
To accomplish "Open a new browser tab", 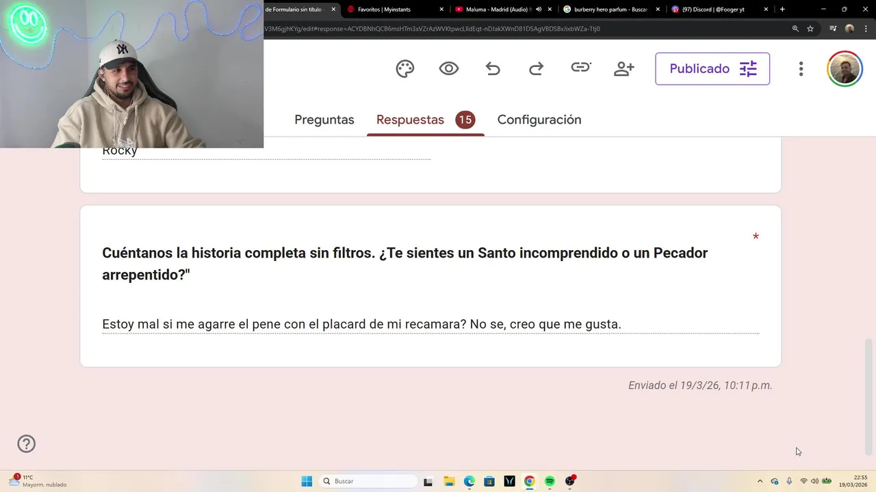I will point(782,10).
